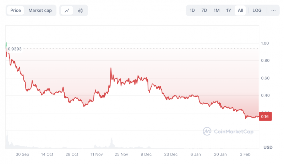The image size is (284, 164).
Task: Toggle the LOG scale option
Action: [x=257, y=11]
